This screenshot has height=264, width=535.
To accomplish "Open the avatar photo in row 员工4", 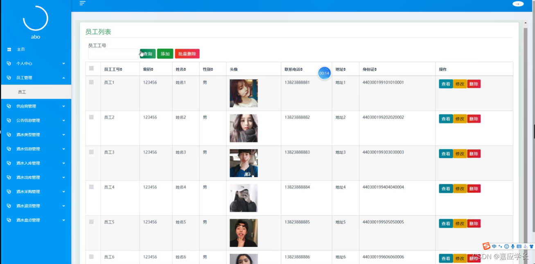I will click(x=244, y=198).
